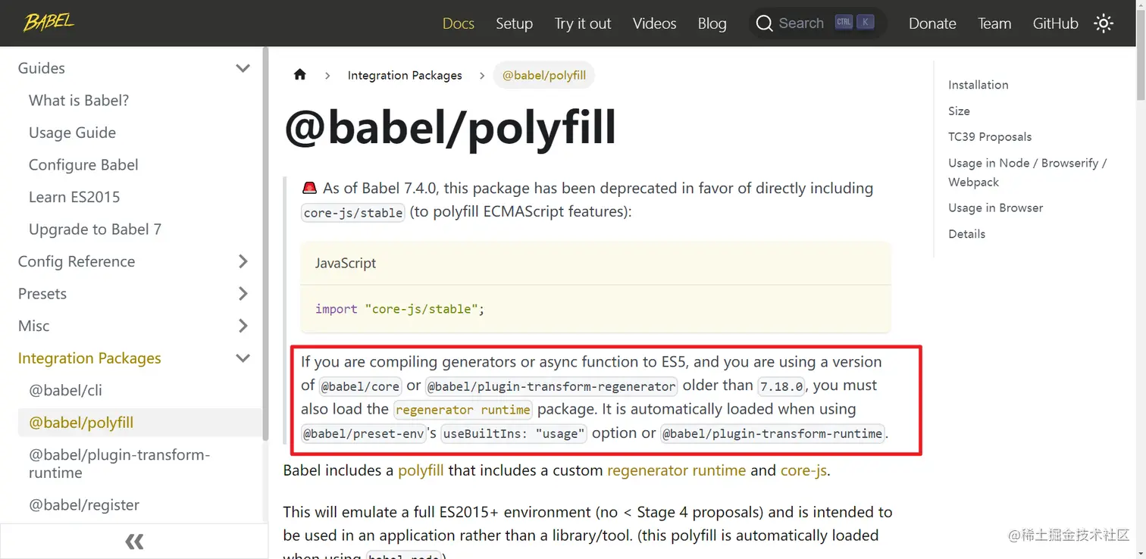Select Upgrade to Babel 7
1146x559 pixels.
pos(95,230)
